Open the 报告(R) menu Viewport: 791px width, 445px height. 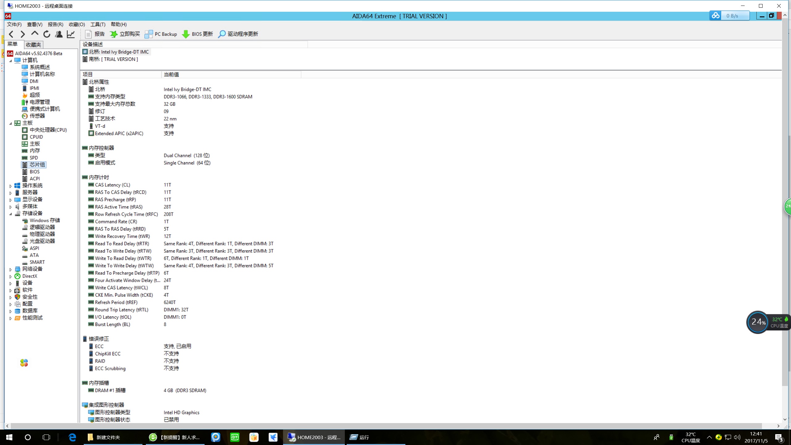pyautogui.click(x=56, y=24)
